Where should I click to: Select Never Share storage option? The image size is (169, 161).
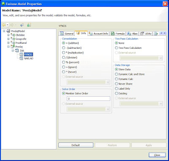116,84
